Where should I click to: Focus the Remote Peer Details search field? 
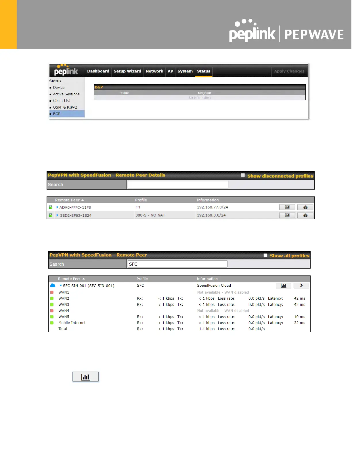(178, 185)
